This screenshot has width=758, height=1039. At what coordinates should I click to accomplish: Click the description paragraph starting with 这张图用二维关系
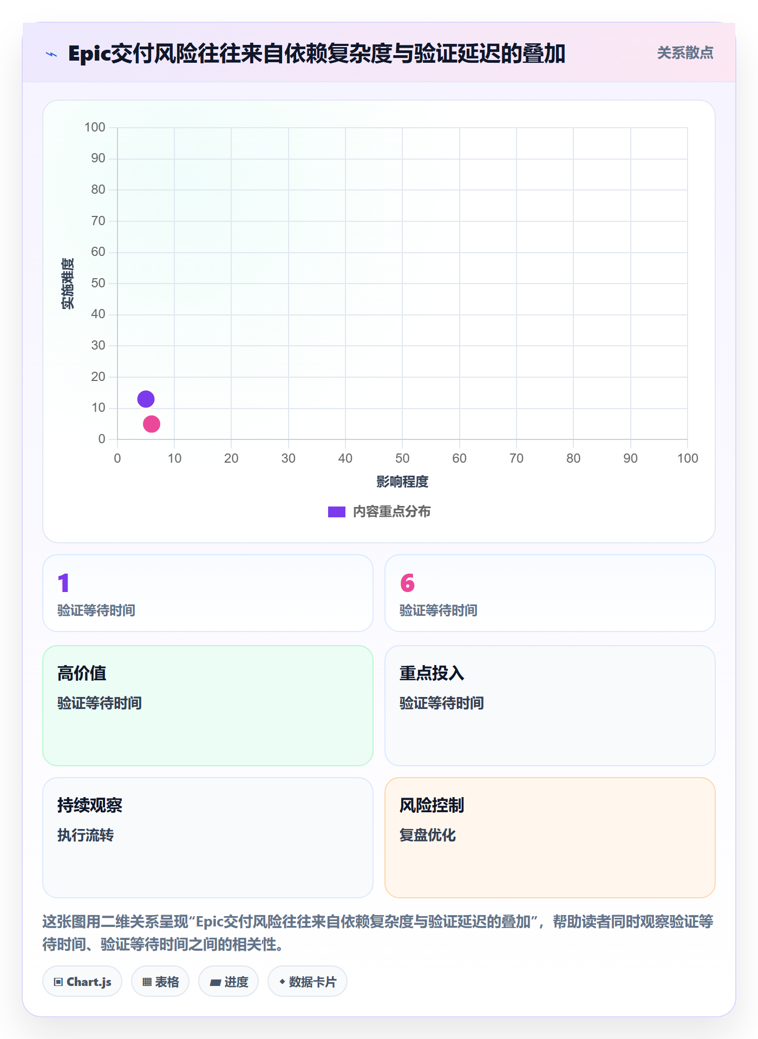coord(378,933)
